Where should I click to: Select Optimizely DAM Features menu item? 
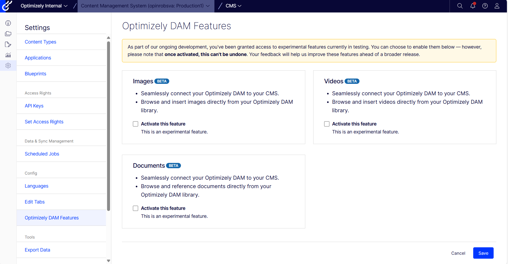pos(61,218)
